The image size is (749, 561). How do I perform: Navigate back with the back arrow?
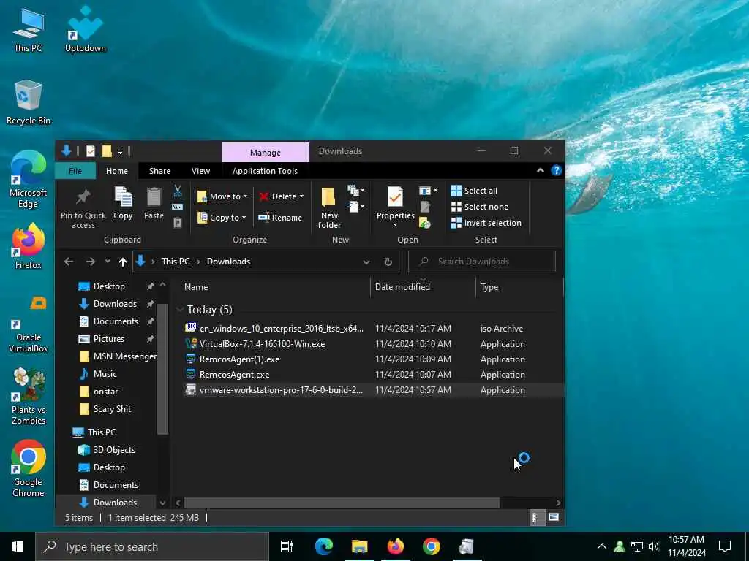[x=69, y=262]
